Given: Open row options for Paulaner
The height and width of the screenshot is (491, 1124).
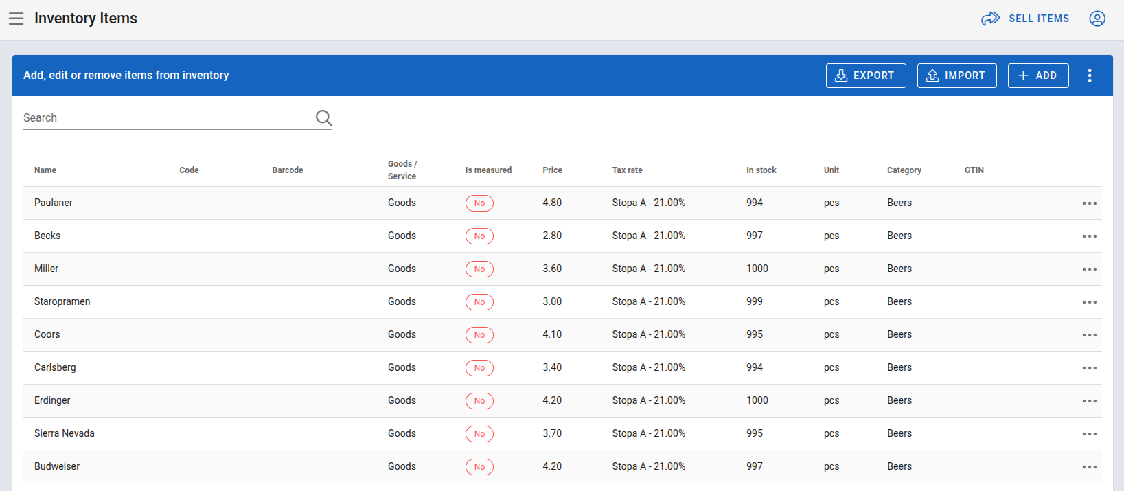Looking at the screenshot, I should pos(1090,203).
